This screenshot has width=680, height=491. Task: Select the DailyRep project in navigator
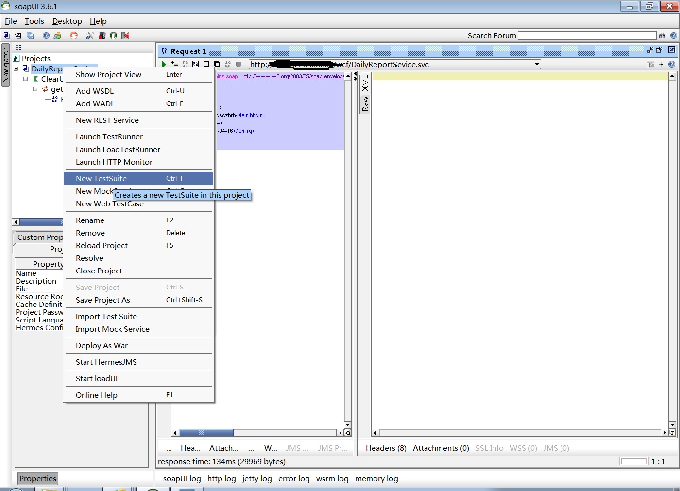[x=47, y=68]
